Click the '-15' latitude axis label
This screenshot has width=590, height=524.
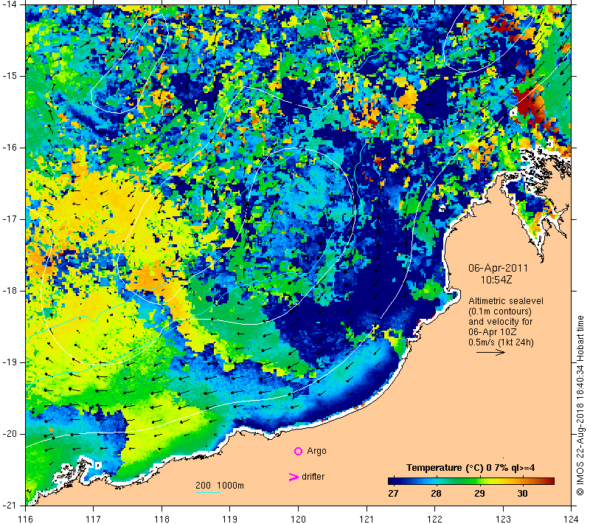point(9,76)
